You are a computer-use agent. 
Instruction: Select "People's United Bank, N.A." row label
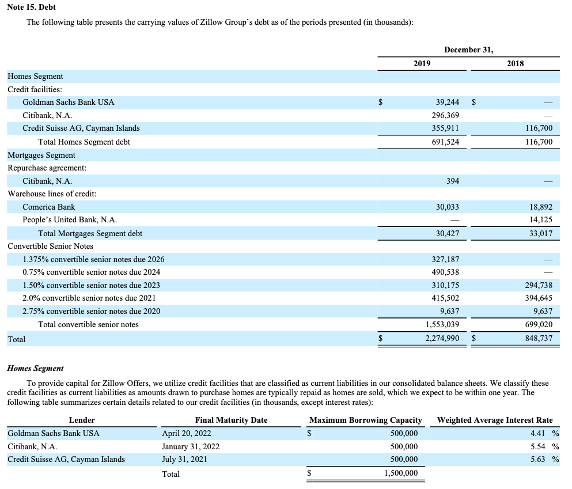tap(70, 219)
